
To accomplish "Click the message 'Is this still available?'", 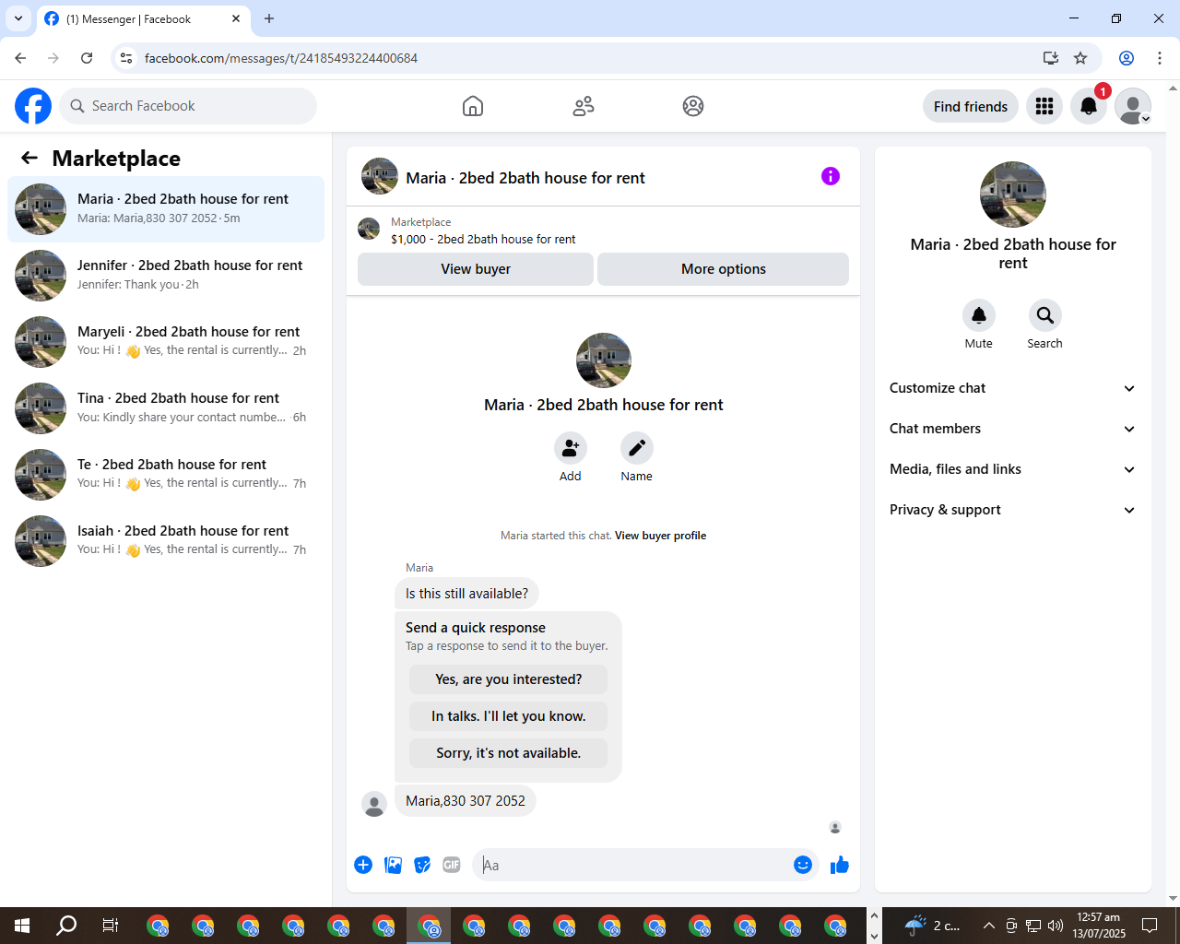I will click(x=467, y=594).
